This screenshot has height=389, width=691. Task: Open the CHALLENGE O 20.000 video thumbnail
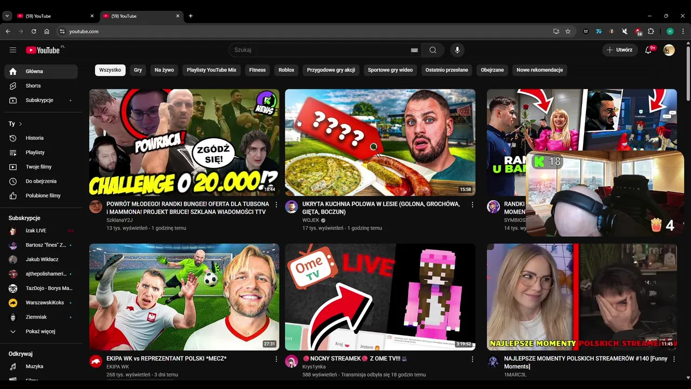[x=184, y=142]
